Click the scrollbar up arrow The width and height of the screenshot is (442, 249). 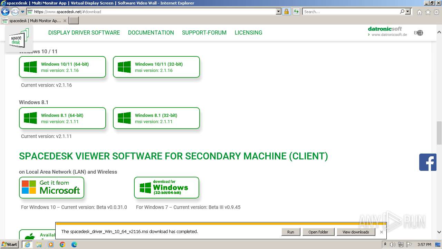(439, 32)
